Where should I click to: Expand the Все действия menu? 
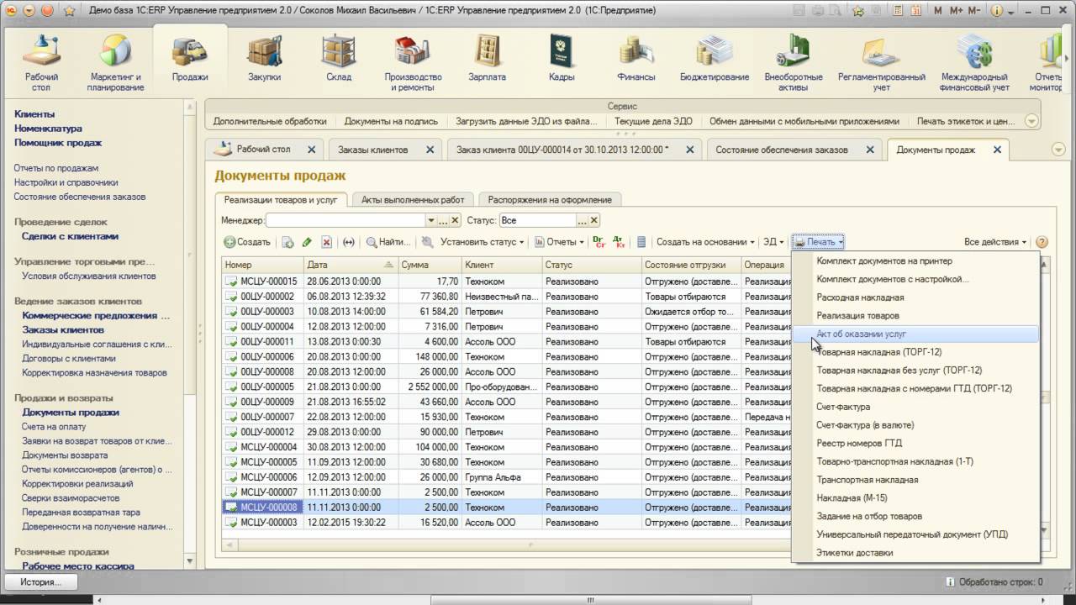995,242
